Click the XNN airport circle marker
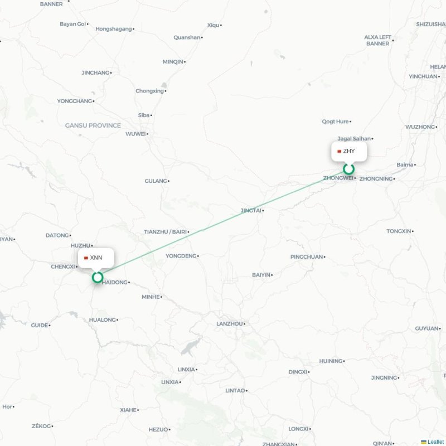Image resolution: width=446 pixels, height=446 pixels. click(98, 277)
